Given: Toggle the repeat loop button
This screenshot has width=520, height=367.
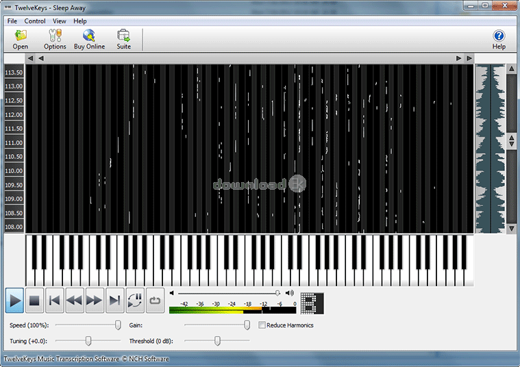Looking at the screenshot, I should 155,301.
